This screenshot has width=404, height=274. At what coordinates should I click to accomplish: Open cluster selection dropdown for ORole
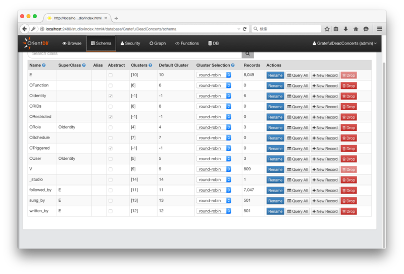pos(214,127)
